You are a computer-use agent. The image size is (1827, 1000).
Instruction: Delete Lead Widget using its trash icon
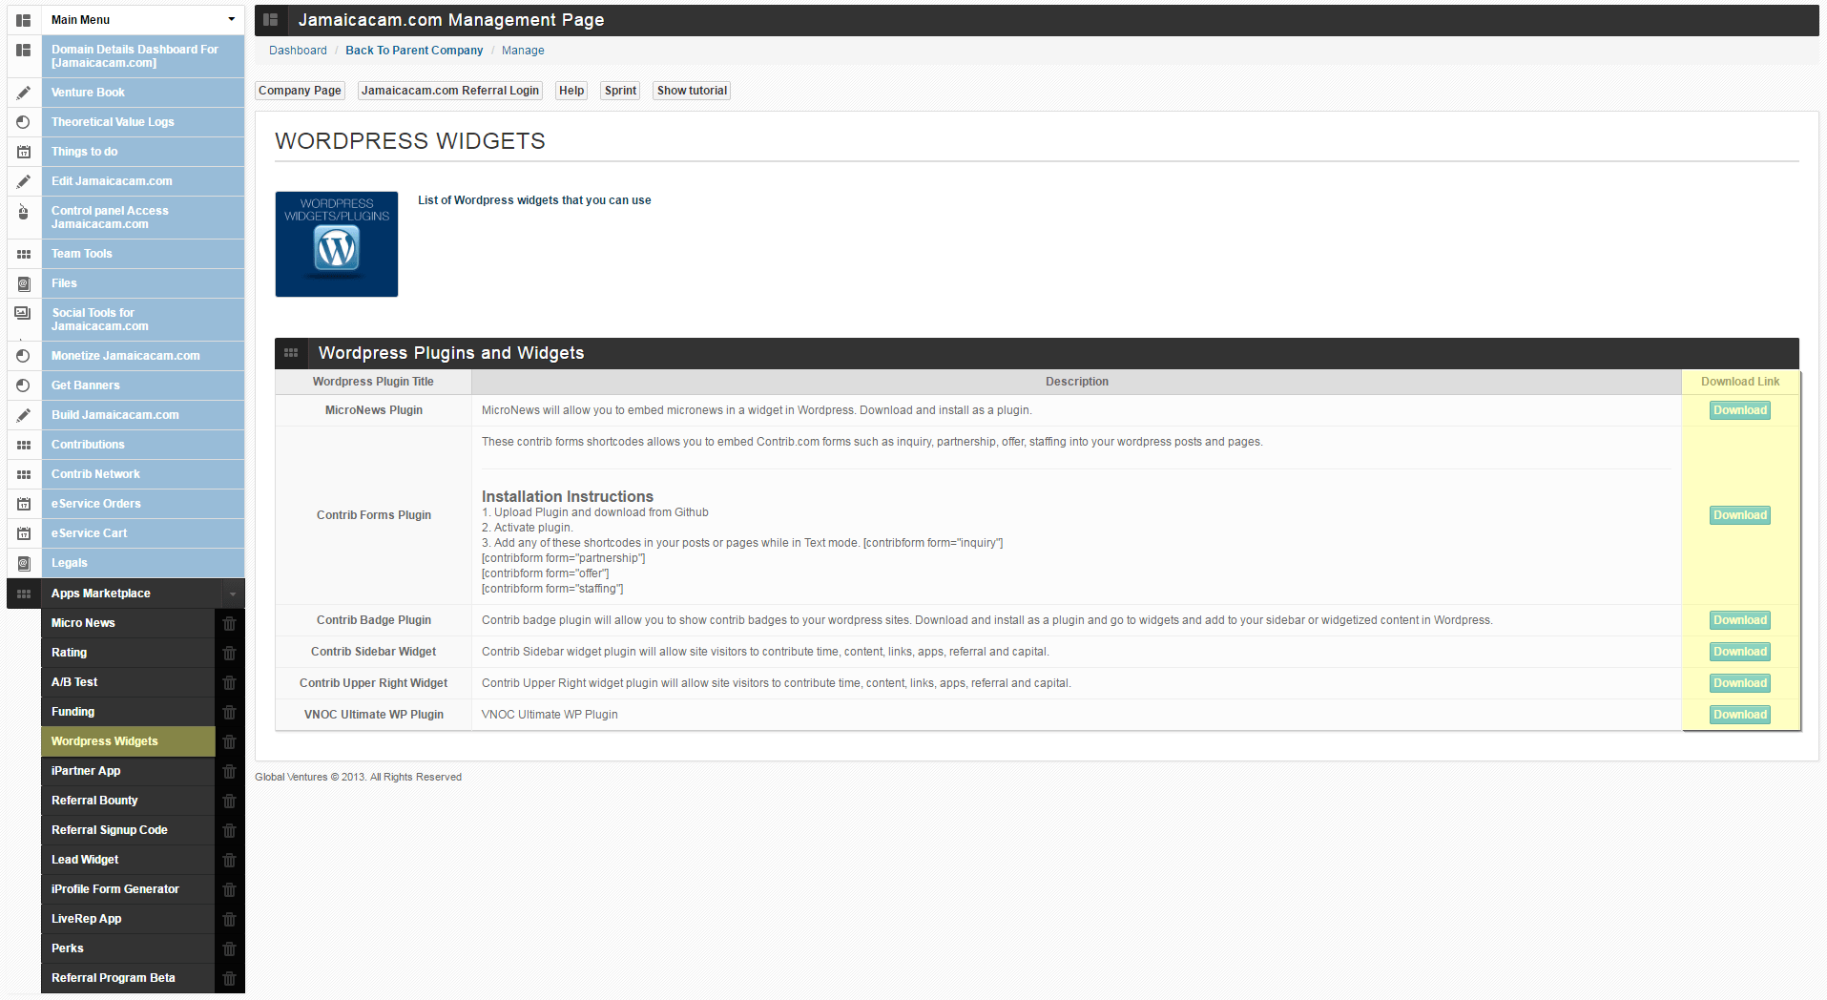coord(229,860)
